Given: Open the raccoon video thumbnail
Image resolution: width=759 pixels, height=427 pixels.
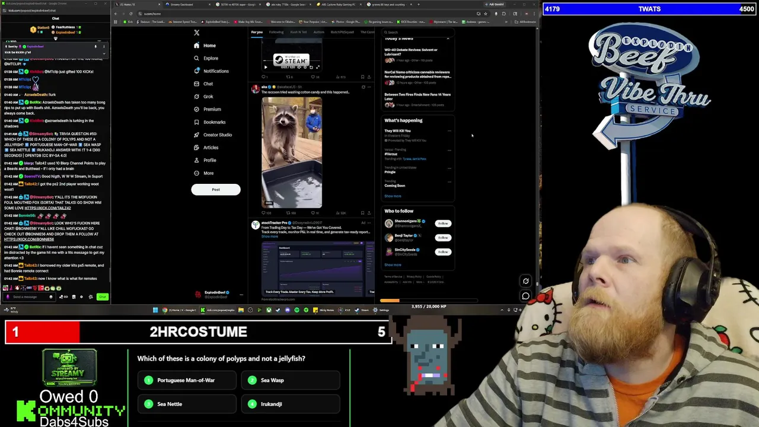Looking at the screenshot, I should pos(292,152).
